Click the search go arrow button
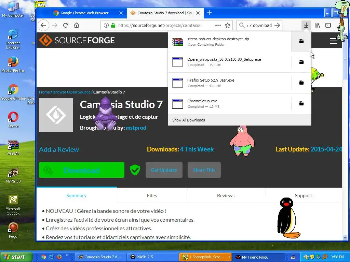This screenshot has height=262, width=350. 277,25
